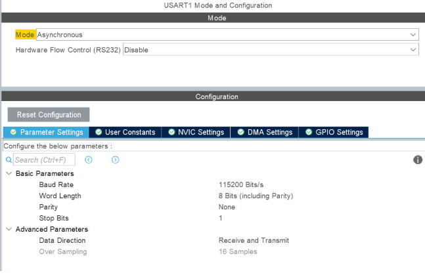Click the Stop Bits value 1
The width and height of the screenshot is (425, 275).
click(x=221, y=218)
